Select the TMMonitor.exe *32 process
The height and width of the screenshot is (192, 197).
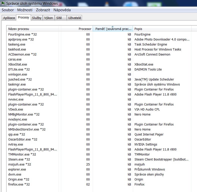point(22,154)
